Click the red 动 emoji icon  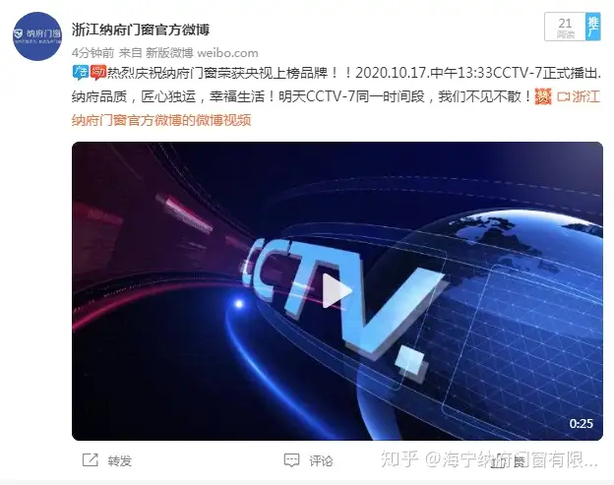pos(97,73)
